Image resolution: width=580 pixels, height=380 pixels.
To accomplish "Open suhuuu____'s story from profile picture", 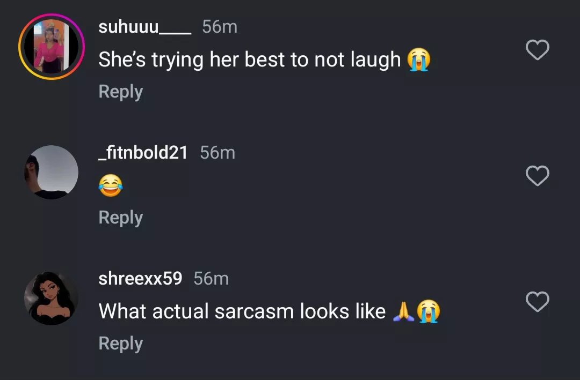I will (x=52, y=47).
